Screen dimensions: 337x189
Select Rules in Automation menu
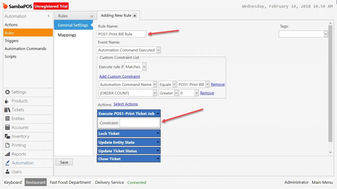(28, 33)
